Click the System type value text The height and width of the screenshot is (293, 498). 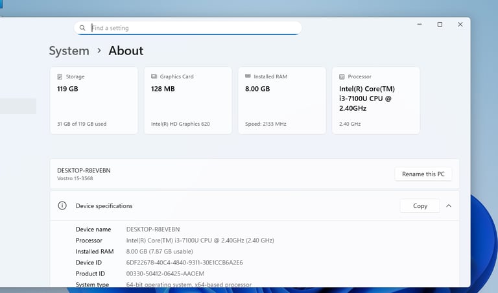pyautogui.click(x=189, y=285)
